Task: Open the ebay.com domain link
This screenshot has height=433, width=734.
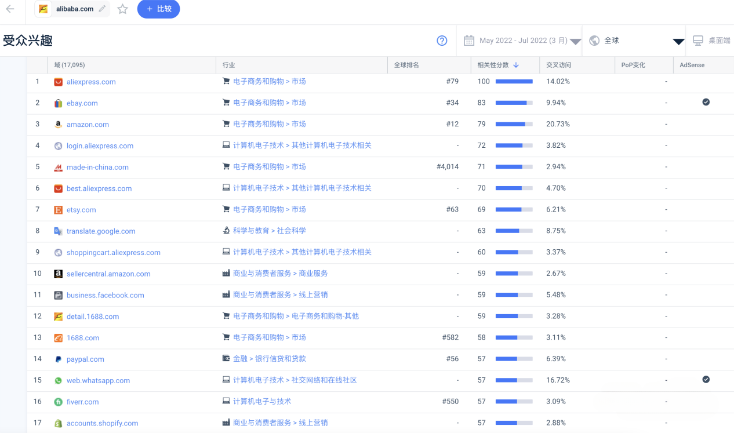Action: (82, 103)
